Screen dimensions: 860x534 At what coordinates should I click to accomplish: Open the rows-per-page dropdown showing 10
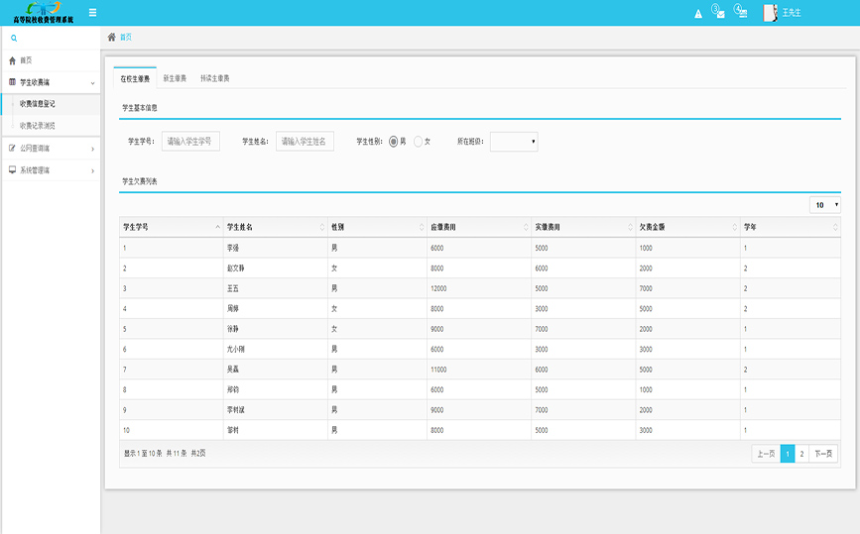pos(824,205)
